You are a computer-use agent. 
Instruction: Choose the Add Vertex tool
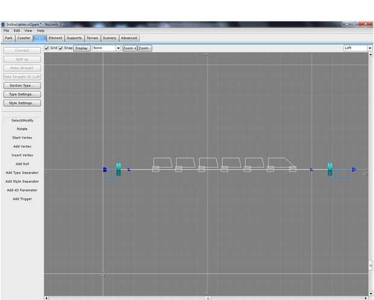(22, 146)
